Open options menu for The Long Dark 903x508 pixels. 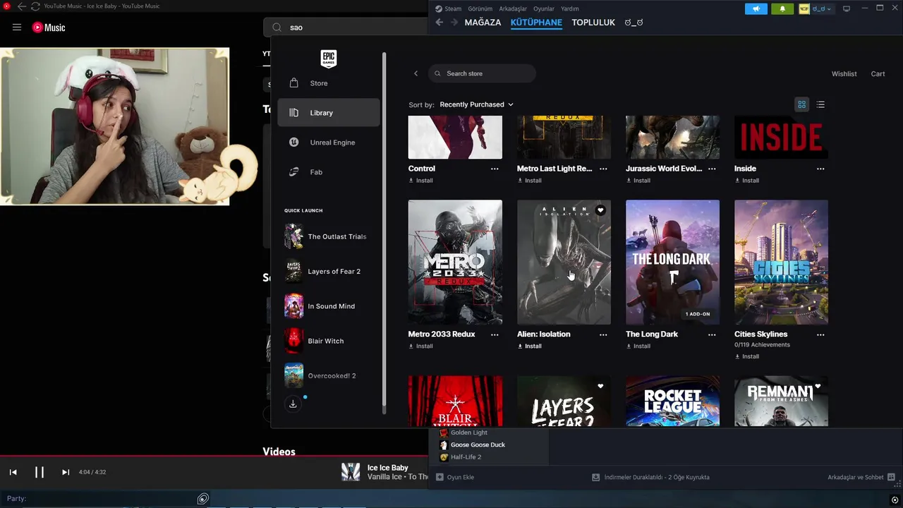tap(712, 334)
